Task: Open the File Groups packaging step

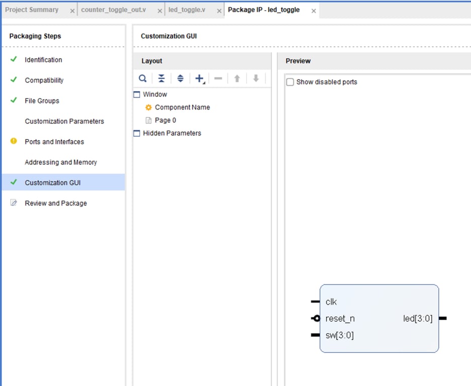Action: tap(42, 101)
